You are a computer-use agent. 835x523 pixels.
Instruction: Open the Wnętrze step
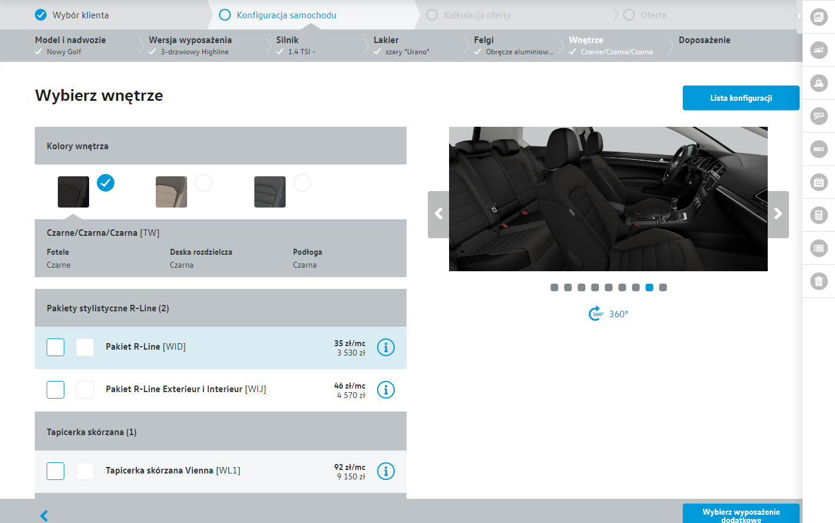(x=611, y=45)
